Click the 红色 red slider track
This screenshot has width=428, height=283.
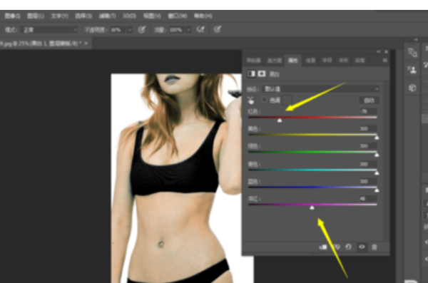click(x=313, y=118)
